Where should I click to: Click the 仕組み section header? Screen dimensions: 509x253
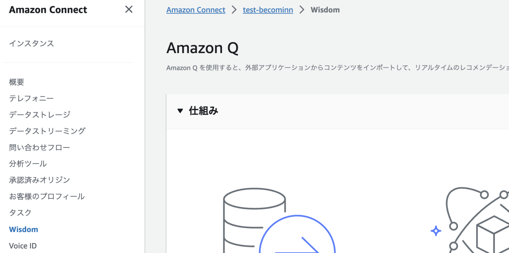pyautogui.click(x=203, y=111)
